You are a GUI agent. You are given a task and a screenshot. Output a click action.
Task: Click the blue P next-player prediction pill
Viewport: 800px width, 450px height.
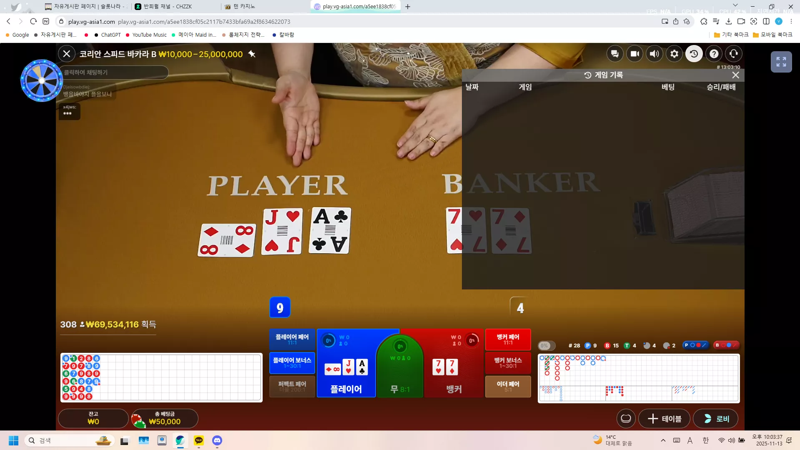click(695, 345)
